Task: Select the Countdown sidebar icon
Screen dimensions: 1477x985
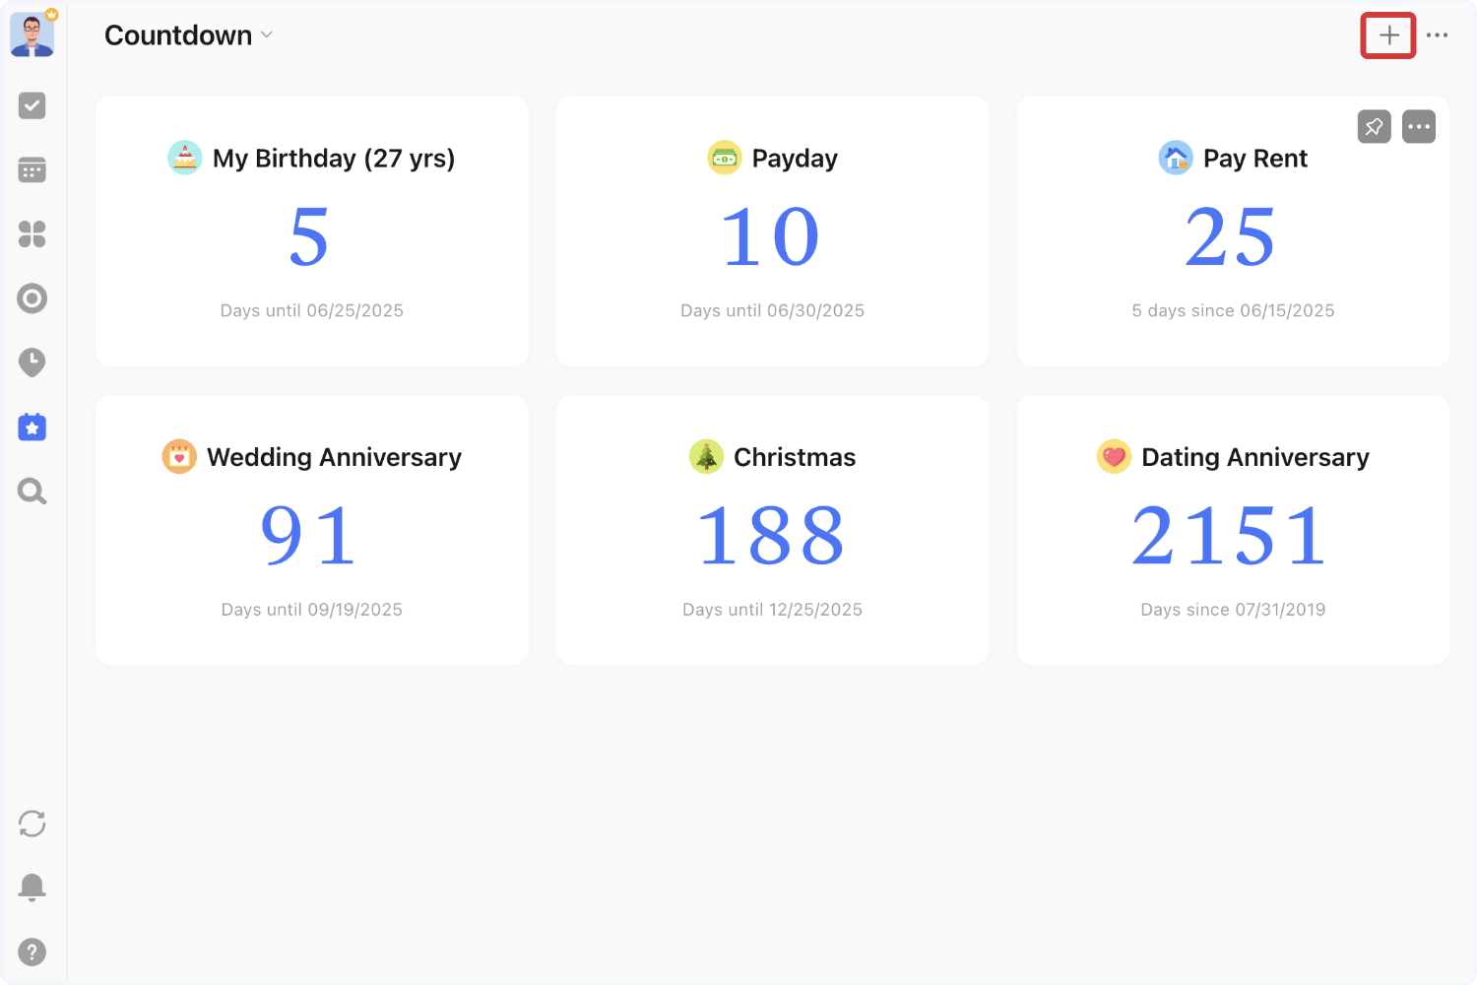Action: [32, 427]
